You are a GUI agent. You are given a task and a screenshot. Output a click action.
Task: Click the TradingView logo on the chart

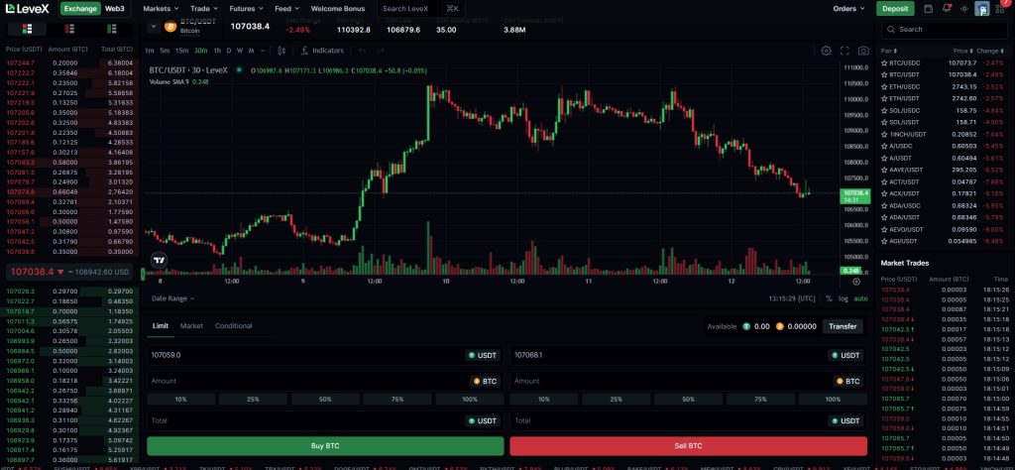point(159,260)
